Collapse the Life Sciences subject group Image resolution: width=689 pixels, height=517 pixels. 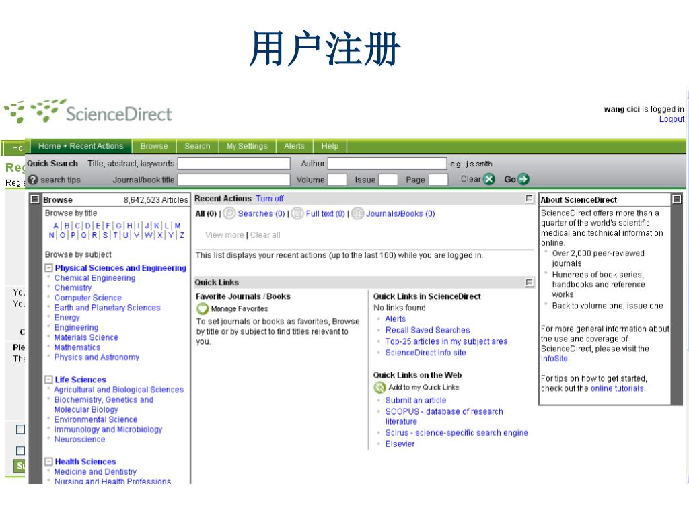(x=48, y=380)
